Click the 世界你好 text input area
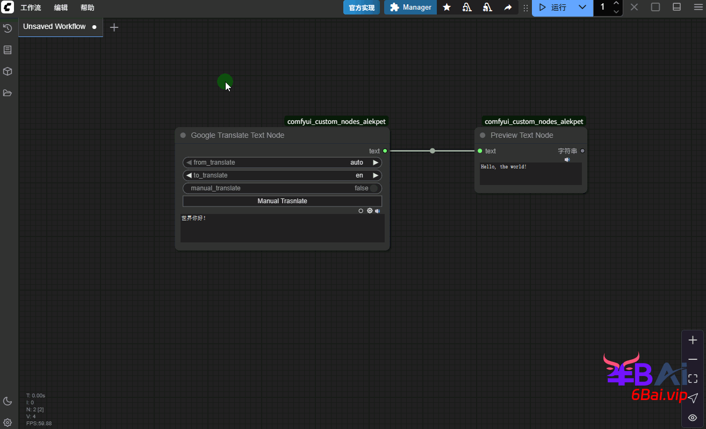This screenshot has height=429, width=706. click(282, 228)
